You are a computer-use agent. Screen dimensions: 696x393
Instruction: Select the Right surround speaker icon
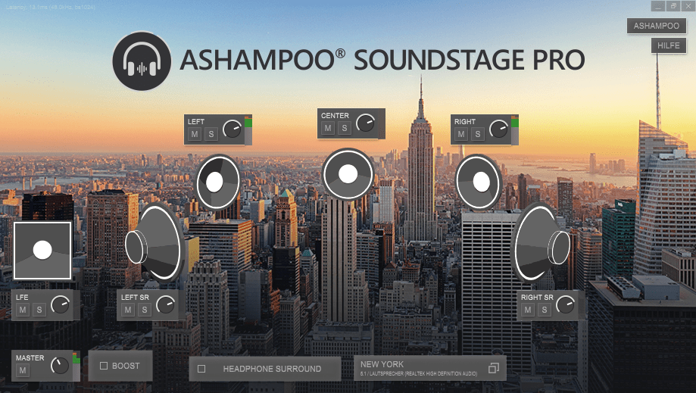pos(540,242)
